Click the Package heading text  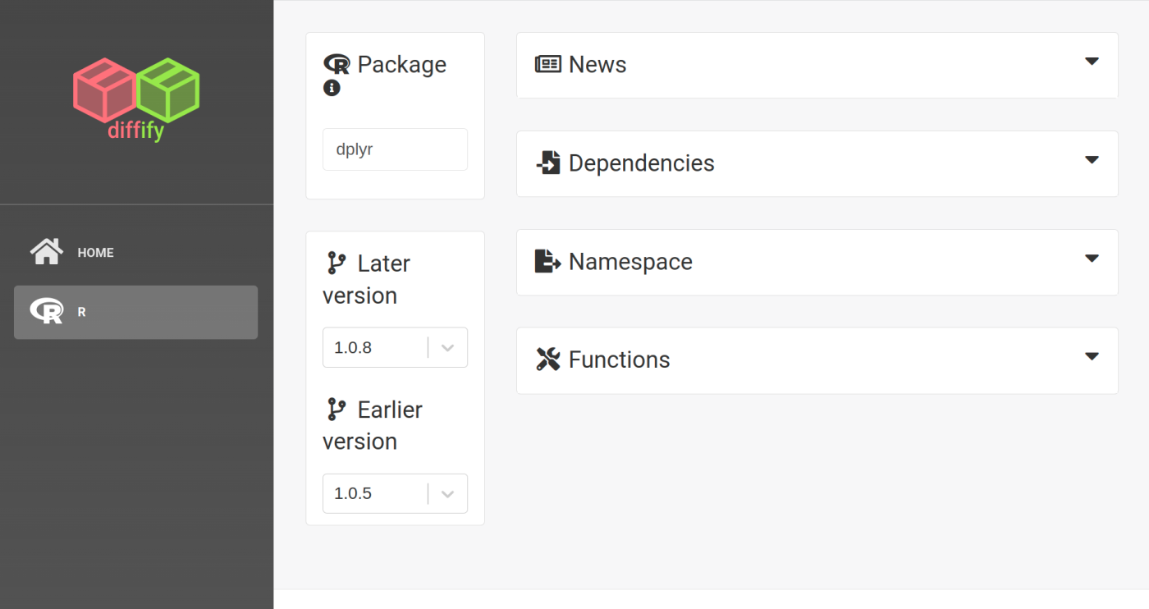pyautogui.click(x=402, y=65)
